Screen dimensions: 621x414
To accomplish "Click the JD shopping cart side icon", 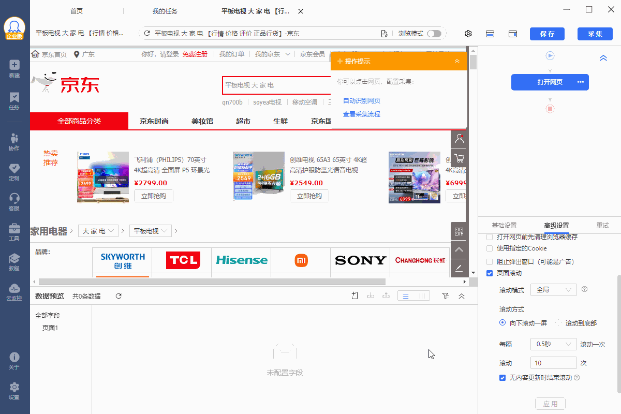I will (x=459, y=158).
